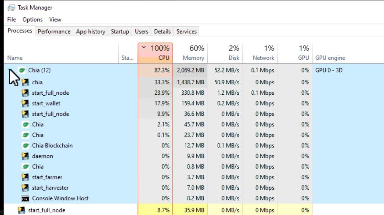
Task: Collapse the Chia (12) process group
Action: tap(9, 70)
